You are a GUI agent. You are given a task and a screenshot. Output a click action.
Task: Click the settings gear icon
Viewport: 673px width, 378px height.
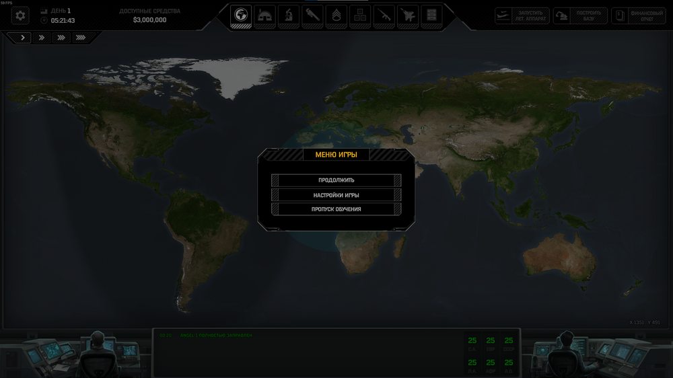pos(20,16)
